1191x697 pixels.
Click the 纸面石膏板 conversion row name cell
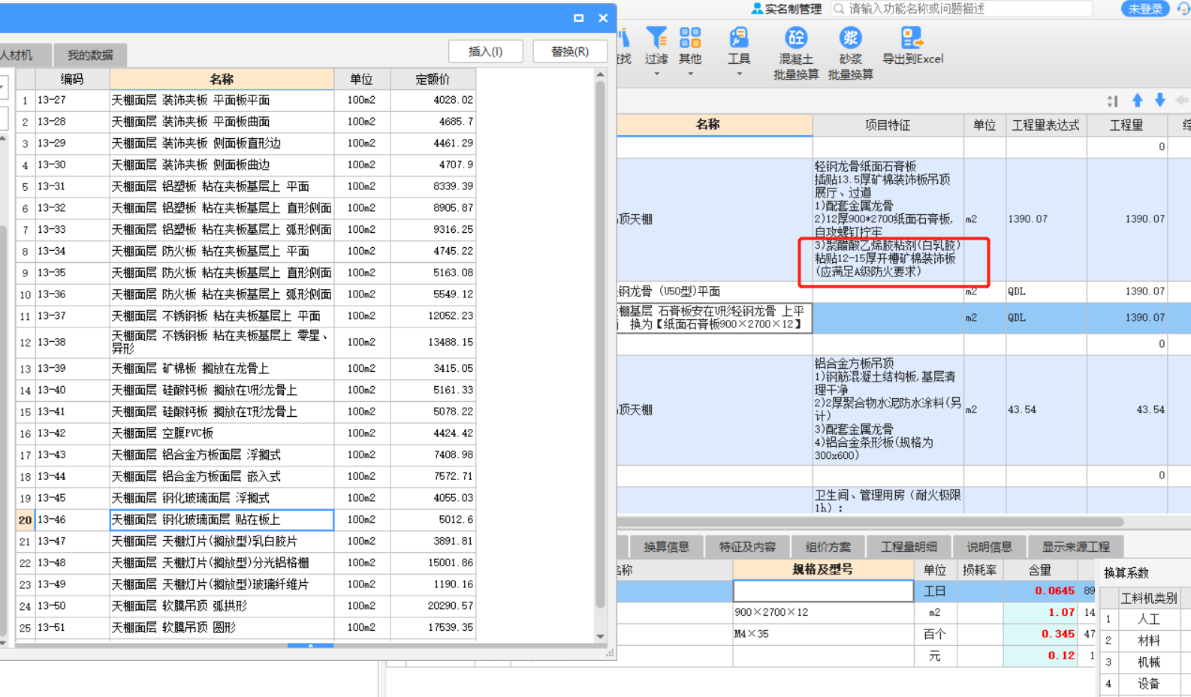(x=714, y=318)
